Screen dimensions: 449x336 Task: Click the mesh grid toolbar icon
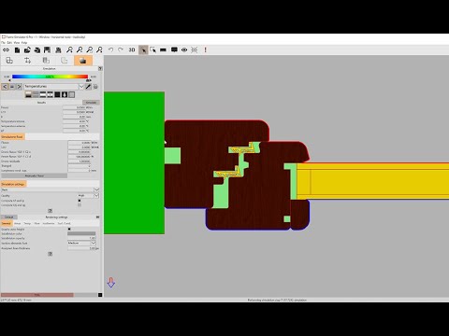195,49
